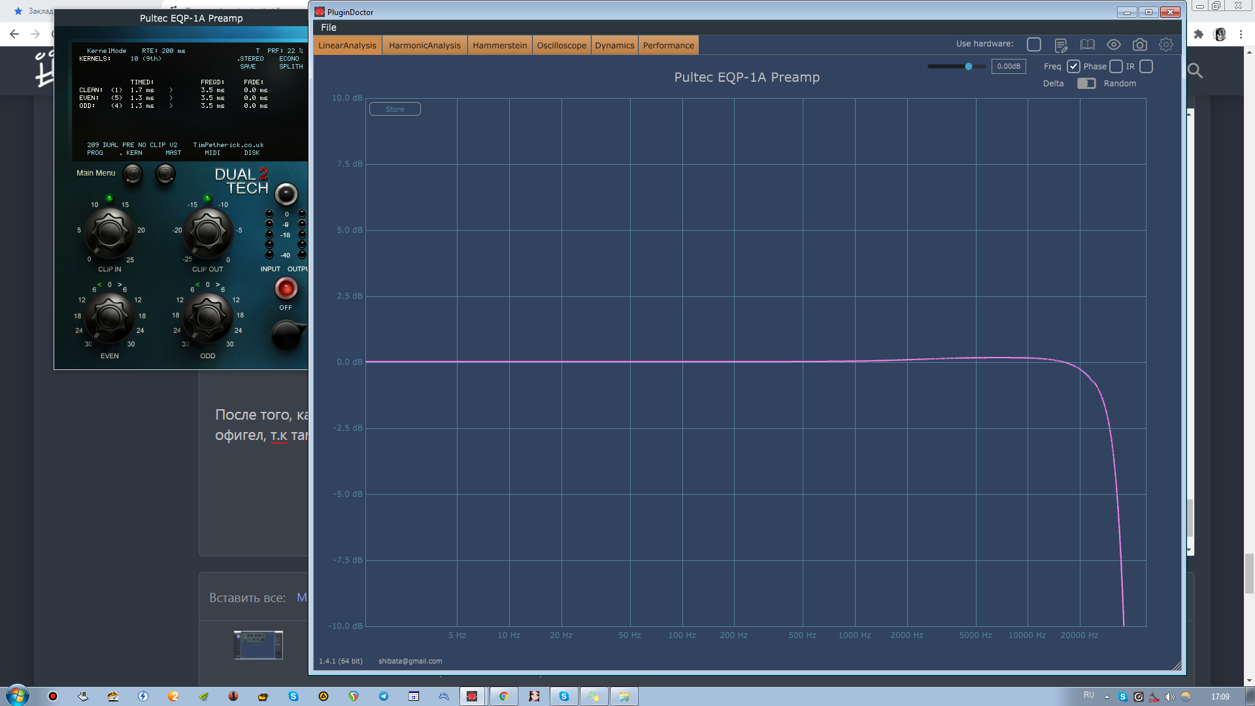
Task: Uncheck the Freq checkbox
Action: [x=1073, y=66]
